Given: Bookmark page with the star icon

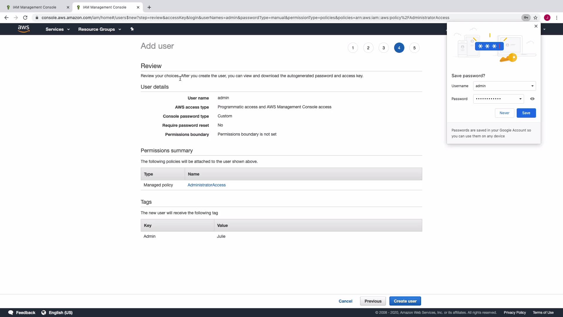Looking at the screenshot, I should pos(535,18).
